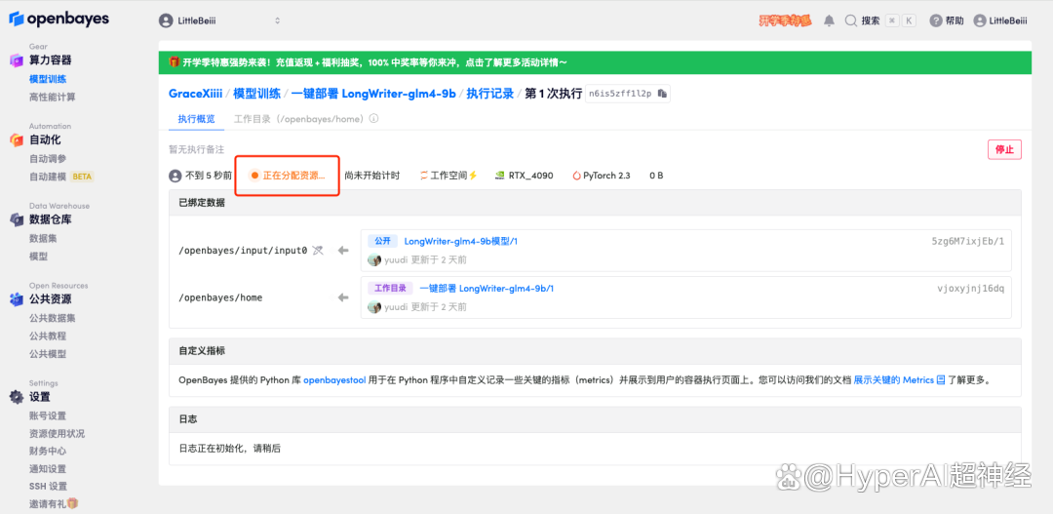Open 公共模型 in sidebar
The height and width of the screenshot is (514, 1053).
[48, 353]
